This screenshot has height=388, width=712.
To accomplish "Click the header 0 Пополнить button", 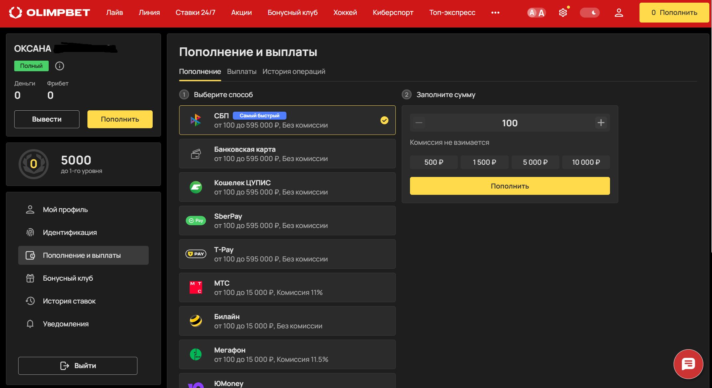I will [674, 13].
